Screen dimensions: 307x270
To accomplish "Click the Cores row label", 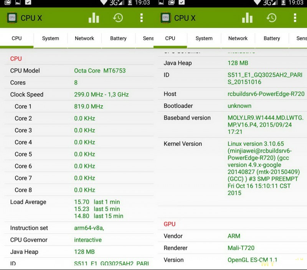I will pos(18,82).
